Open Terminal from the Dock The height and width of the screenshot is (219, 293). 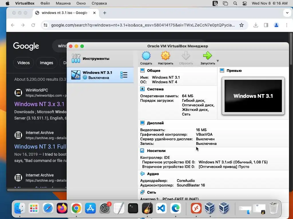click(133, 208)
